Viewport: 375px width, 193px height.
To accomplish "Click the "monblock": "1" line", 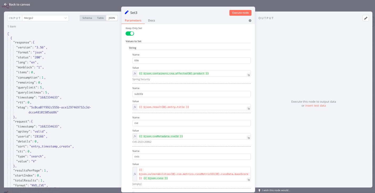I will [30, 67].
